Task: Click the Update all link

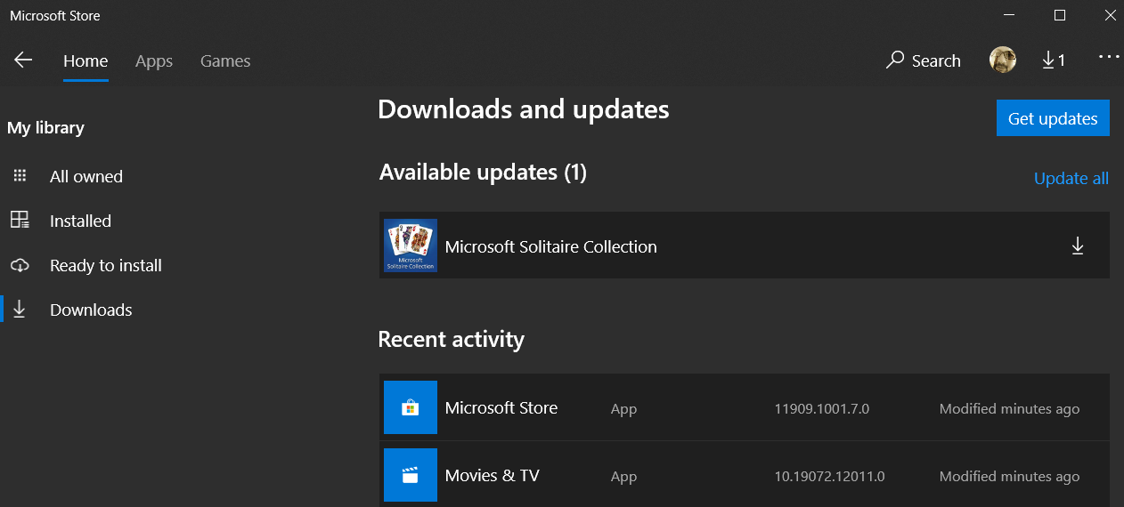Action: coord(1071,178)
